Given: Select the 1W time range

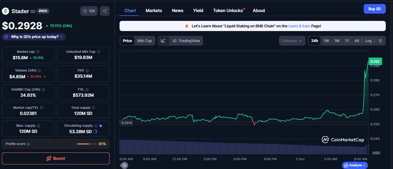Looking at the screenshot, I should pos(326,41).
